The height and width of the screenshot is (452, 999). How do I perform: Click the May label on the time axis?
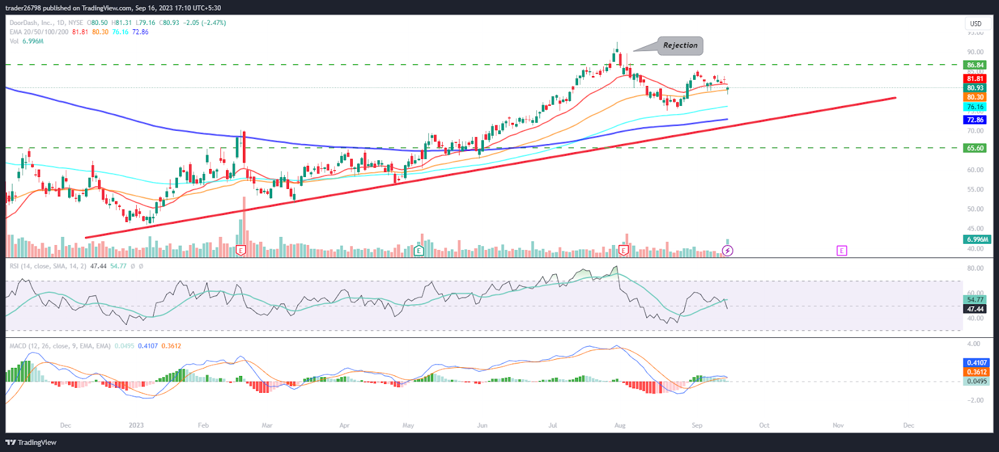pyautogui.click(x=408, y=426)
